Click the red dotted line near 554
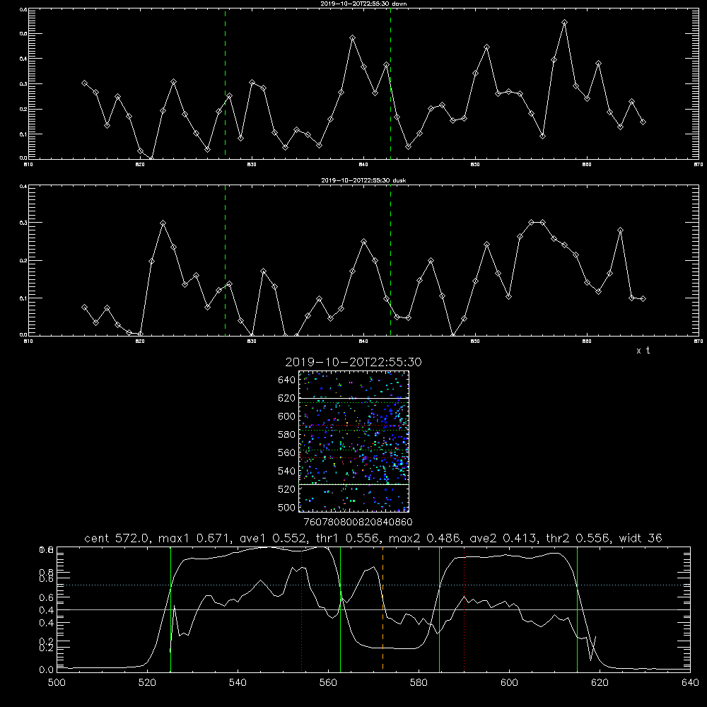The width and height of the screenshot is (707, 707). point(302,609)
